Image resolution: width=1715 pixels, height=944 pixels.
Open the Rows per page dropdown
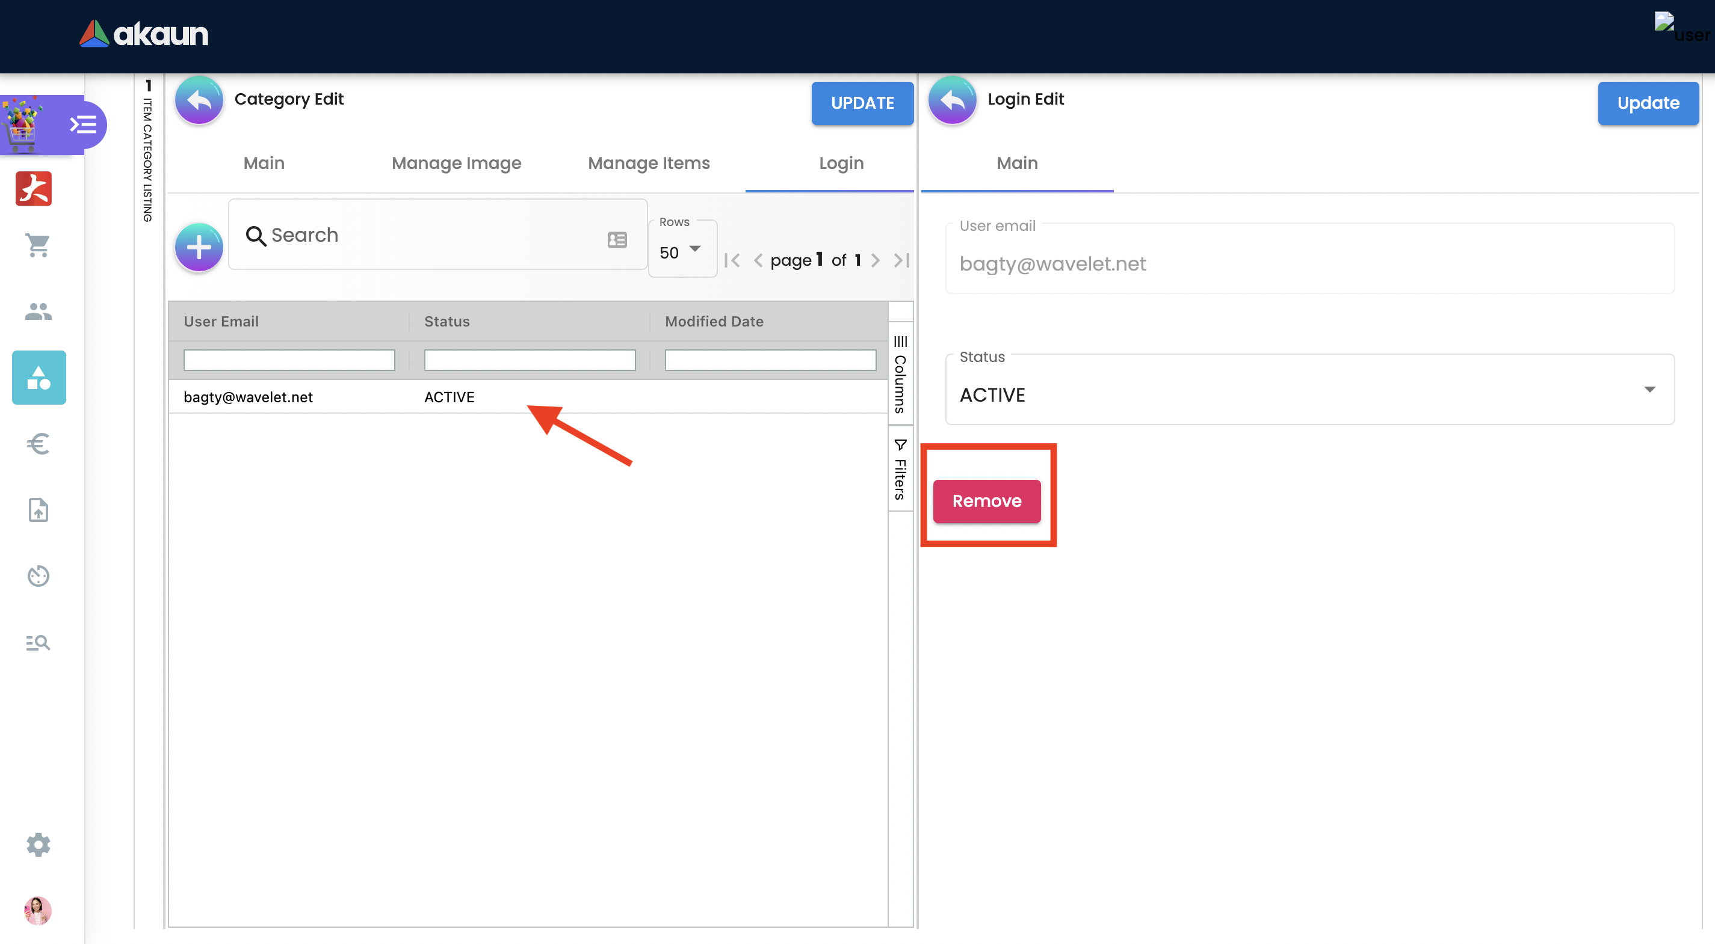point(681,252)
